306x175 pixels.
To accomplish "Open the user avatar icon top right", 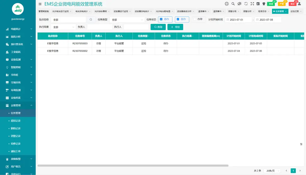I will click(x=300, y=4).
